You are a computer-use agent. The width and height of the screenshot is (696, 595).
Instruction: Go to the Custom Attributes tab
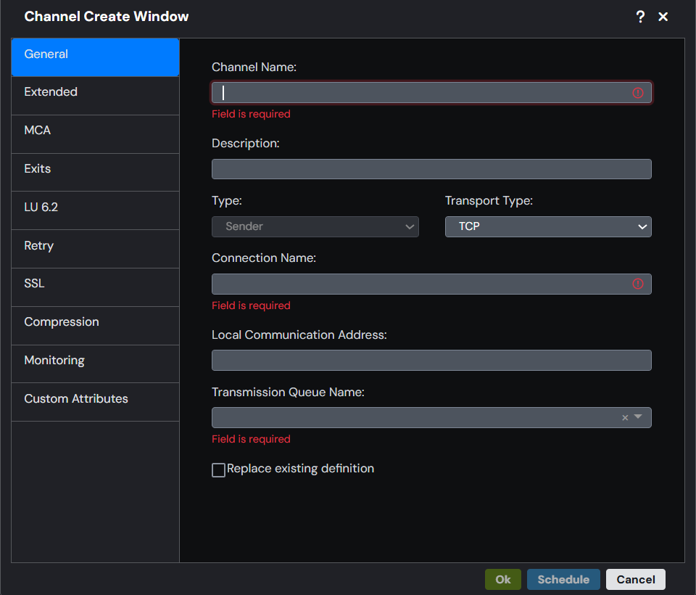click(x=96, y=402)
